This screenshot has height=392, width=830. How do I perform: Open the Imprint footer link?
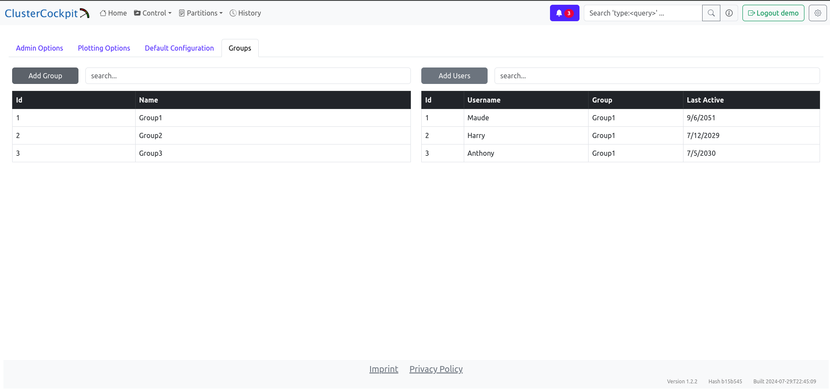click(384, 369)
